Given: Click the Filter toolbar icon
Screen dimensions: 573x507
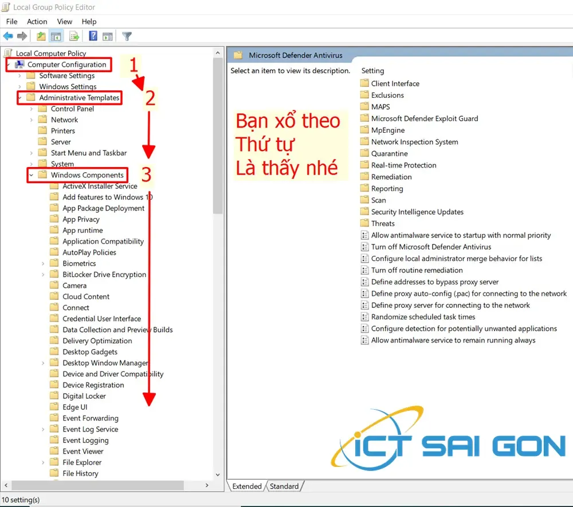Looking at the screenshot, I should pos(127,35).
